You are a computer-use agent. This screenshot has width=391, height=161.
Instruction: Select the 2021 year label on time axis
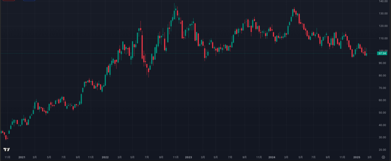click(x=22, y=157)
